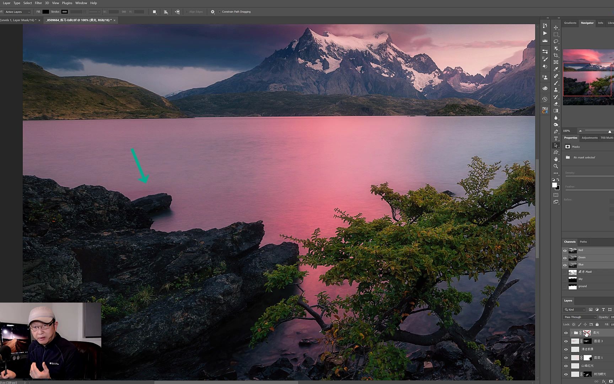The image size is (614, 384).
Task: Click the Navigator preview thumbnail
Action: point(588,77)
